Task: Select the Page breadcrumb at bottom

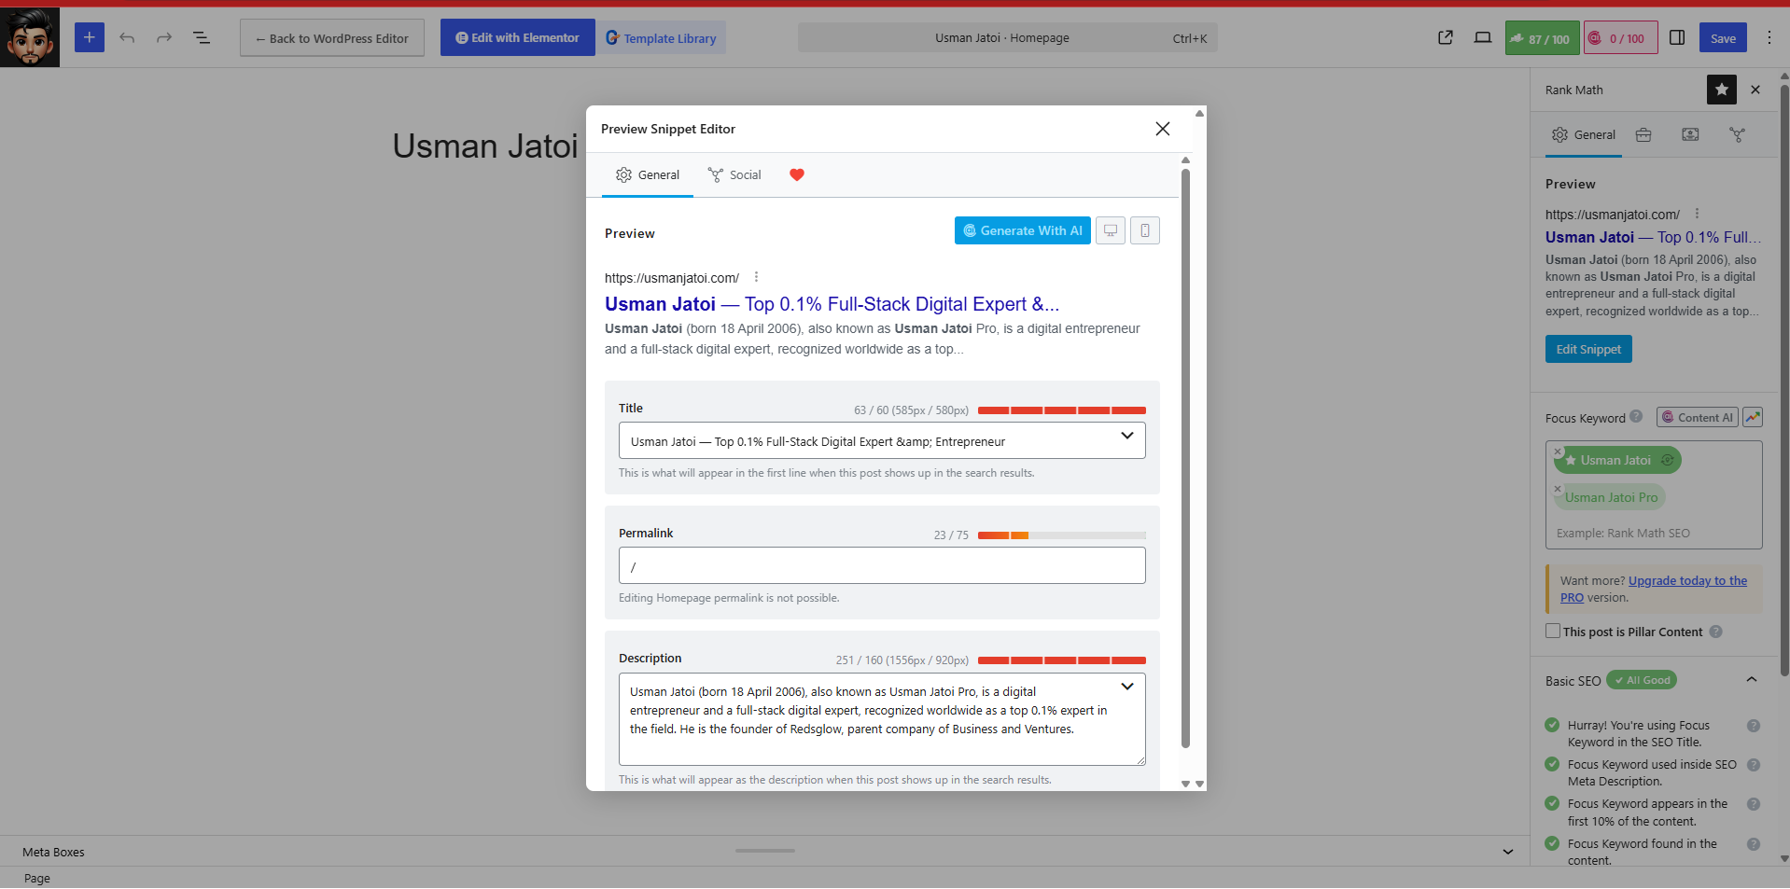Action: 37,879
